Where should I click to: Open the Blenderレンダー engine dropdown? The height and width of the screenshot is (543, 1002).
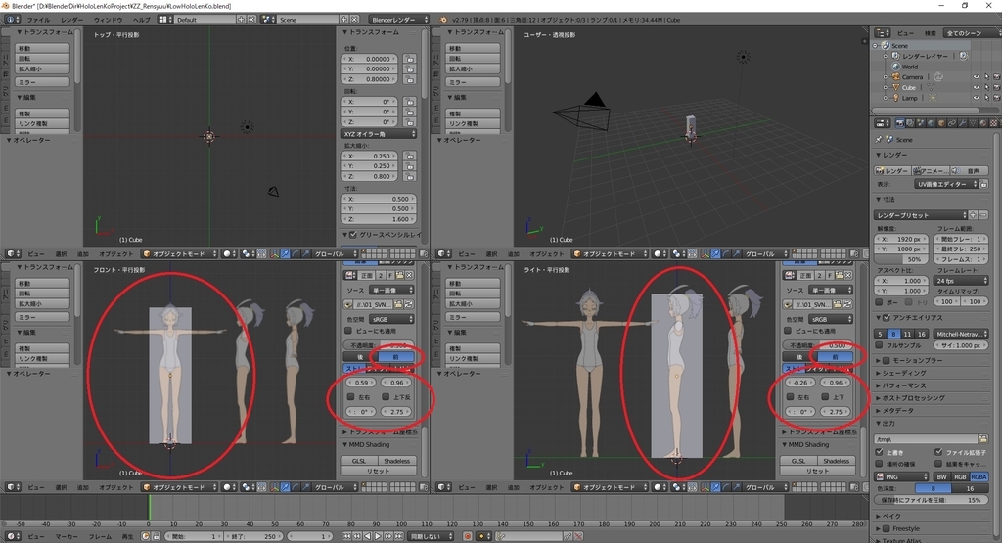pos(399,20)
